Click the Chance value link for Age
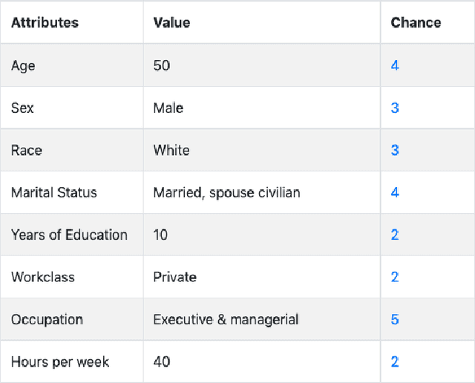Viewport: 475px width, 383px height. [x=395, y=65]
